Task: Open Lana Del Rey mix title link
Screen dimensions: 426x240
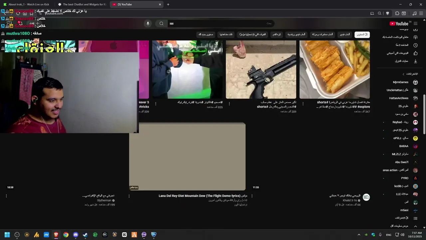Action: 203,196
